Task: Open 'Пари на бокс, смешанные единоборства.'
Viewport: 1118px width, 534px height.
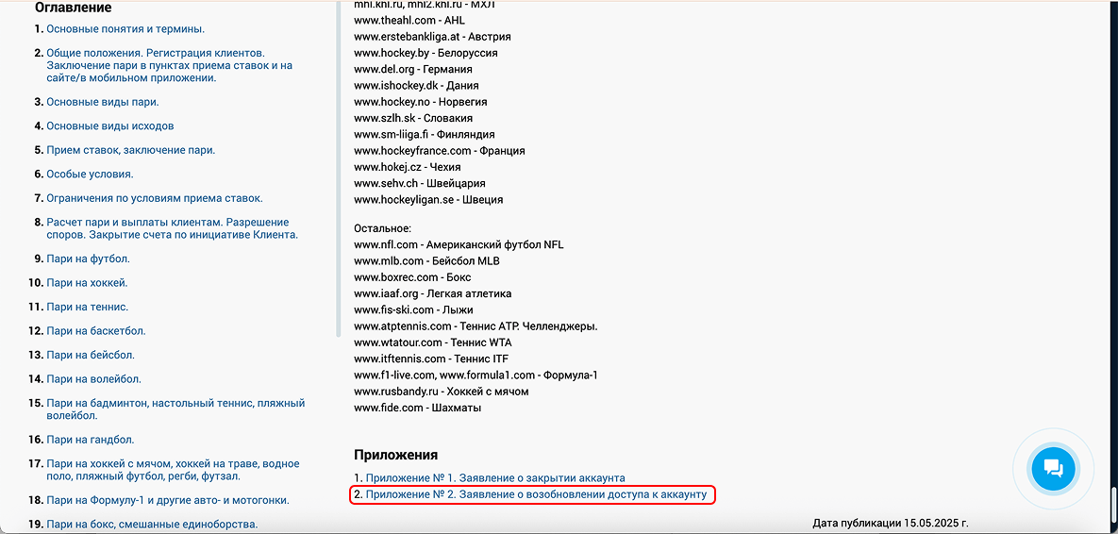Action: 152,525
